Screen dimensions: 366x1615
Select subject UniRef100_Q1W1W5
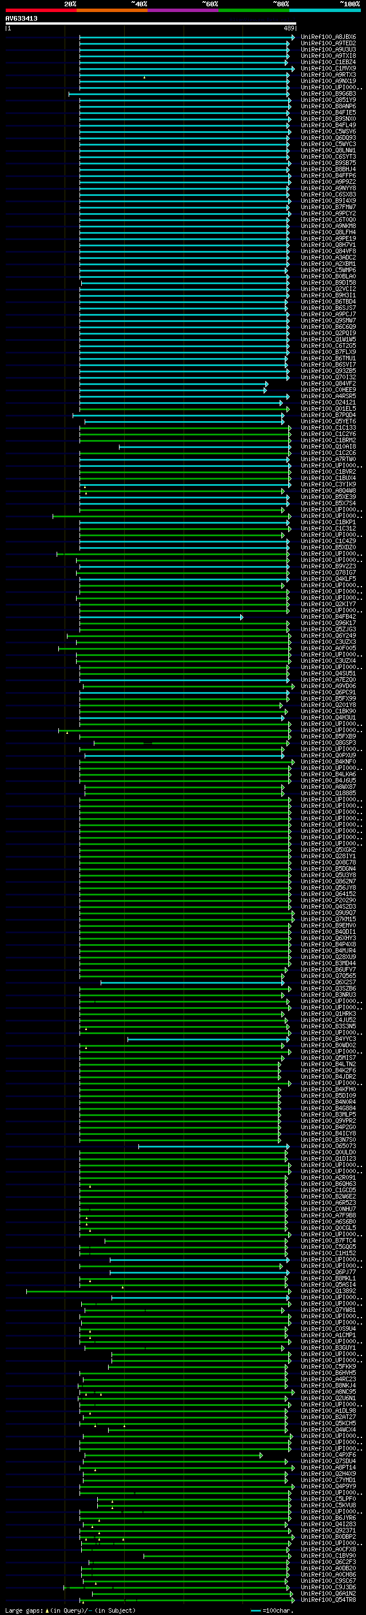click(328, 340)
